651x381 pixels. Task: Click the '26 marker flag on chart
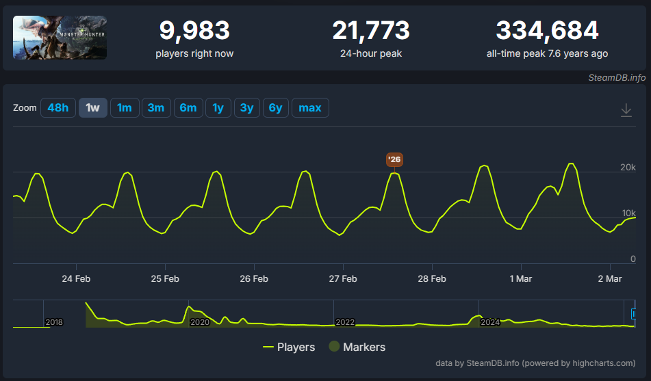tap(394, 159)
